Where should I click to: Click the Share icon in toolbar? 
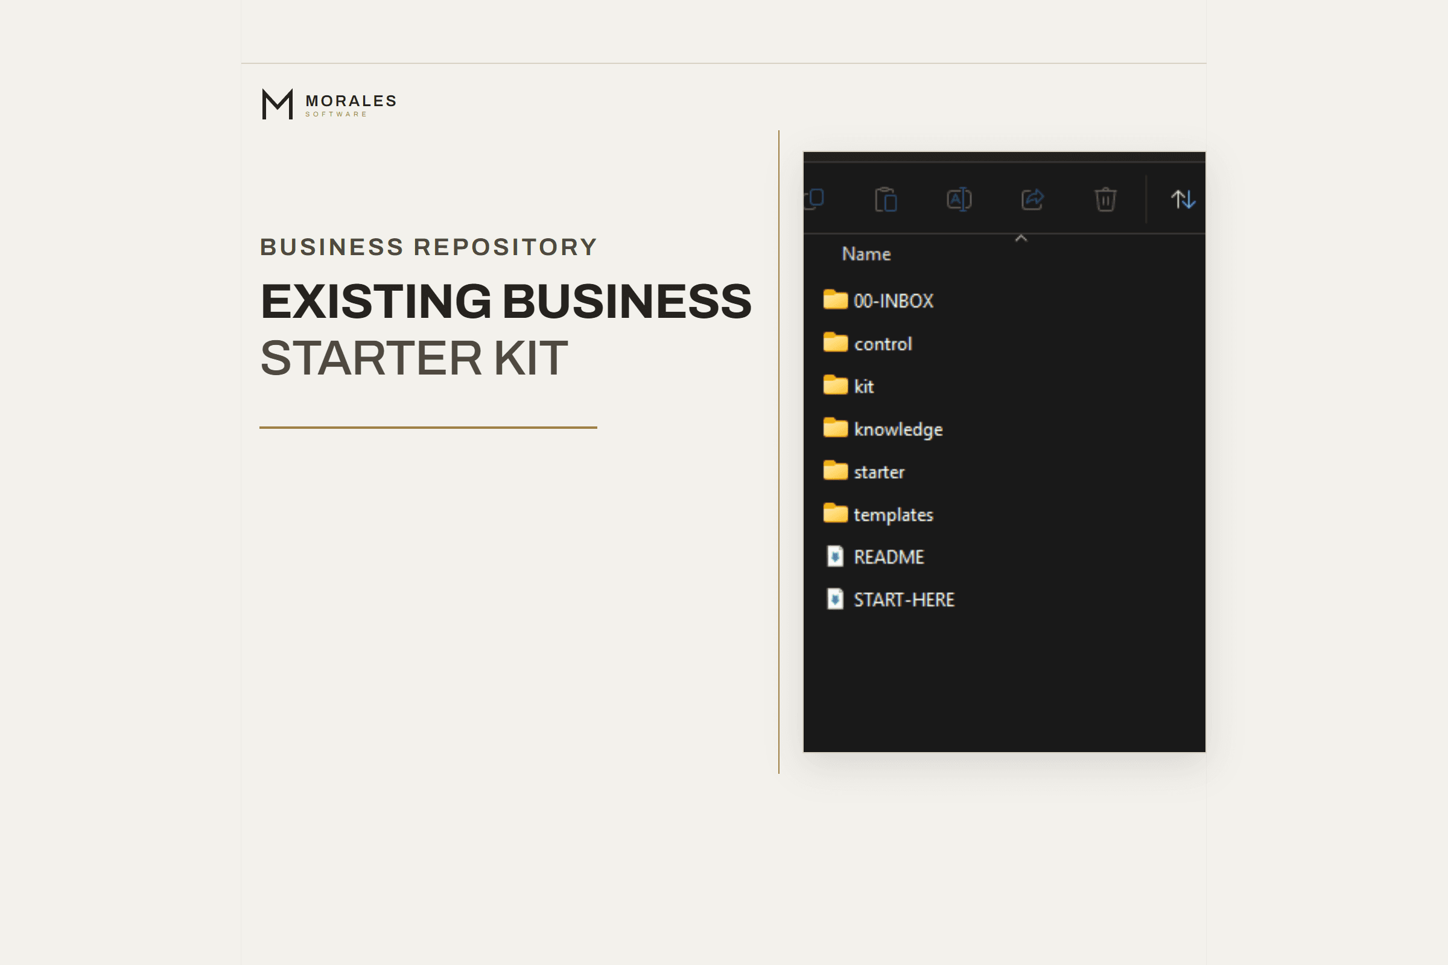click(x=1032, y=200)
